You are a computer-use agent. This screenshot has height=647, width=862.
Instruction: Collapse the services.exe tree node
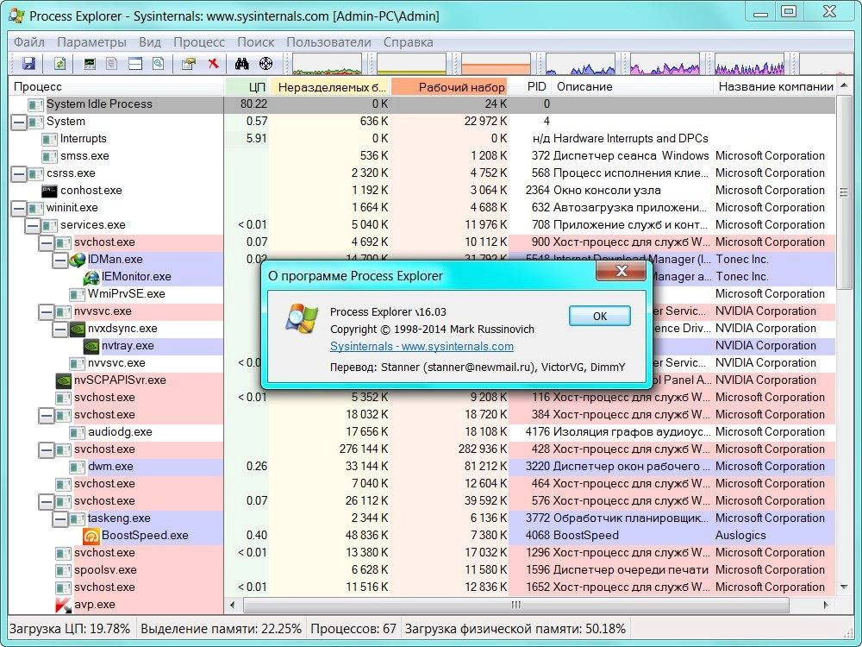(x=33, y=225)
